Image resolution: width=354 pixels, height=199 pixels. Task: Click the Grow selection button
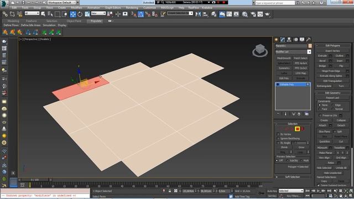tap(301, 147)
